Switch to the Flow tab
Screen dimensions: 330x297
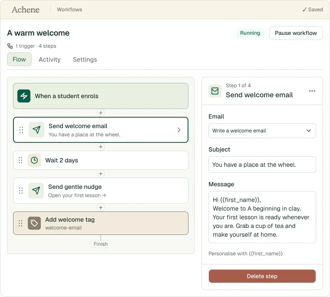click(19, 59)
